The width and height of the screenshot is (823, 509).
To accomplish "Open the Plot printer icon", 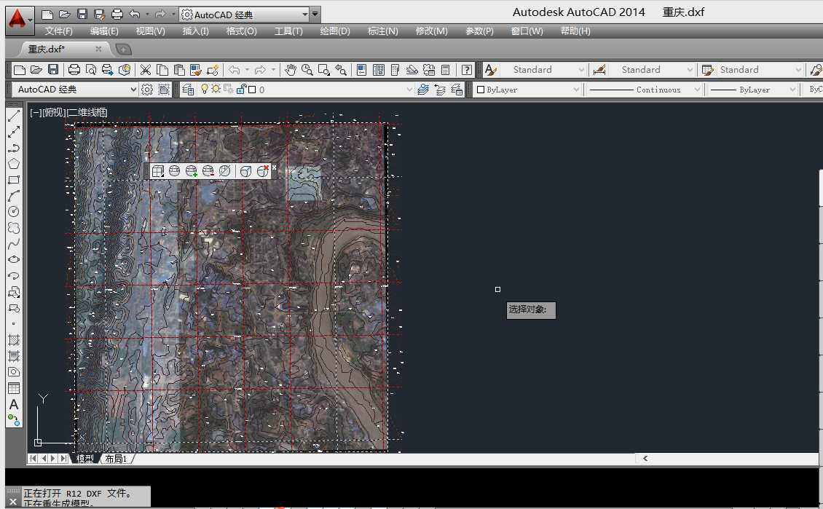I will tap(74, 70).
